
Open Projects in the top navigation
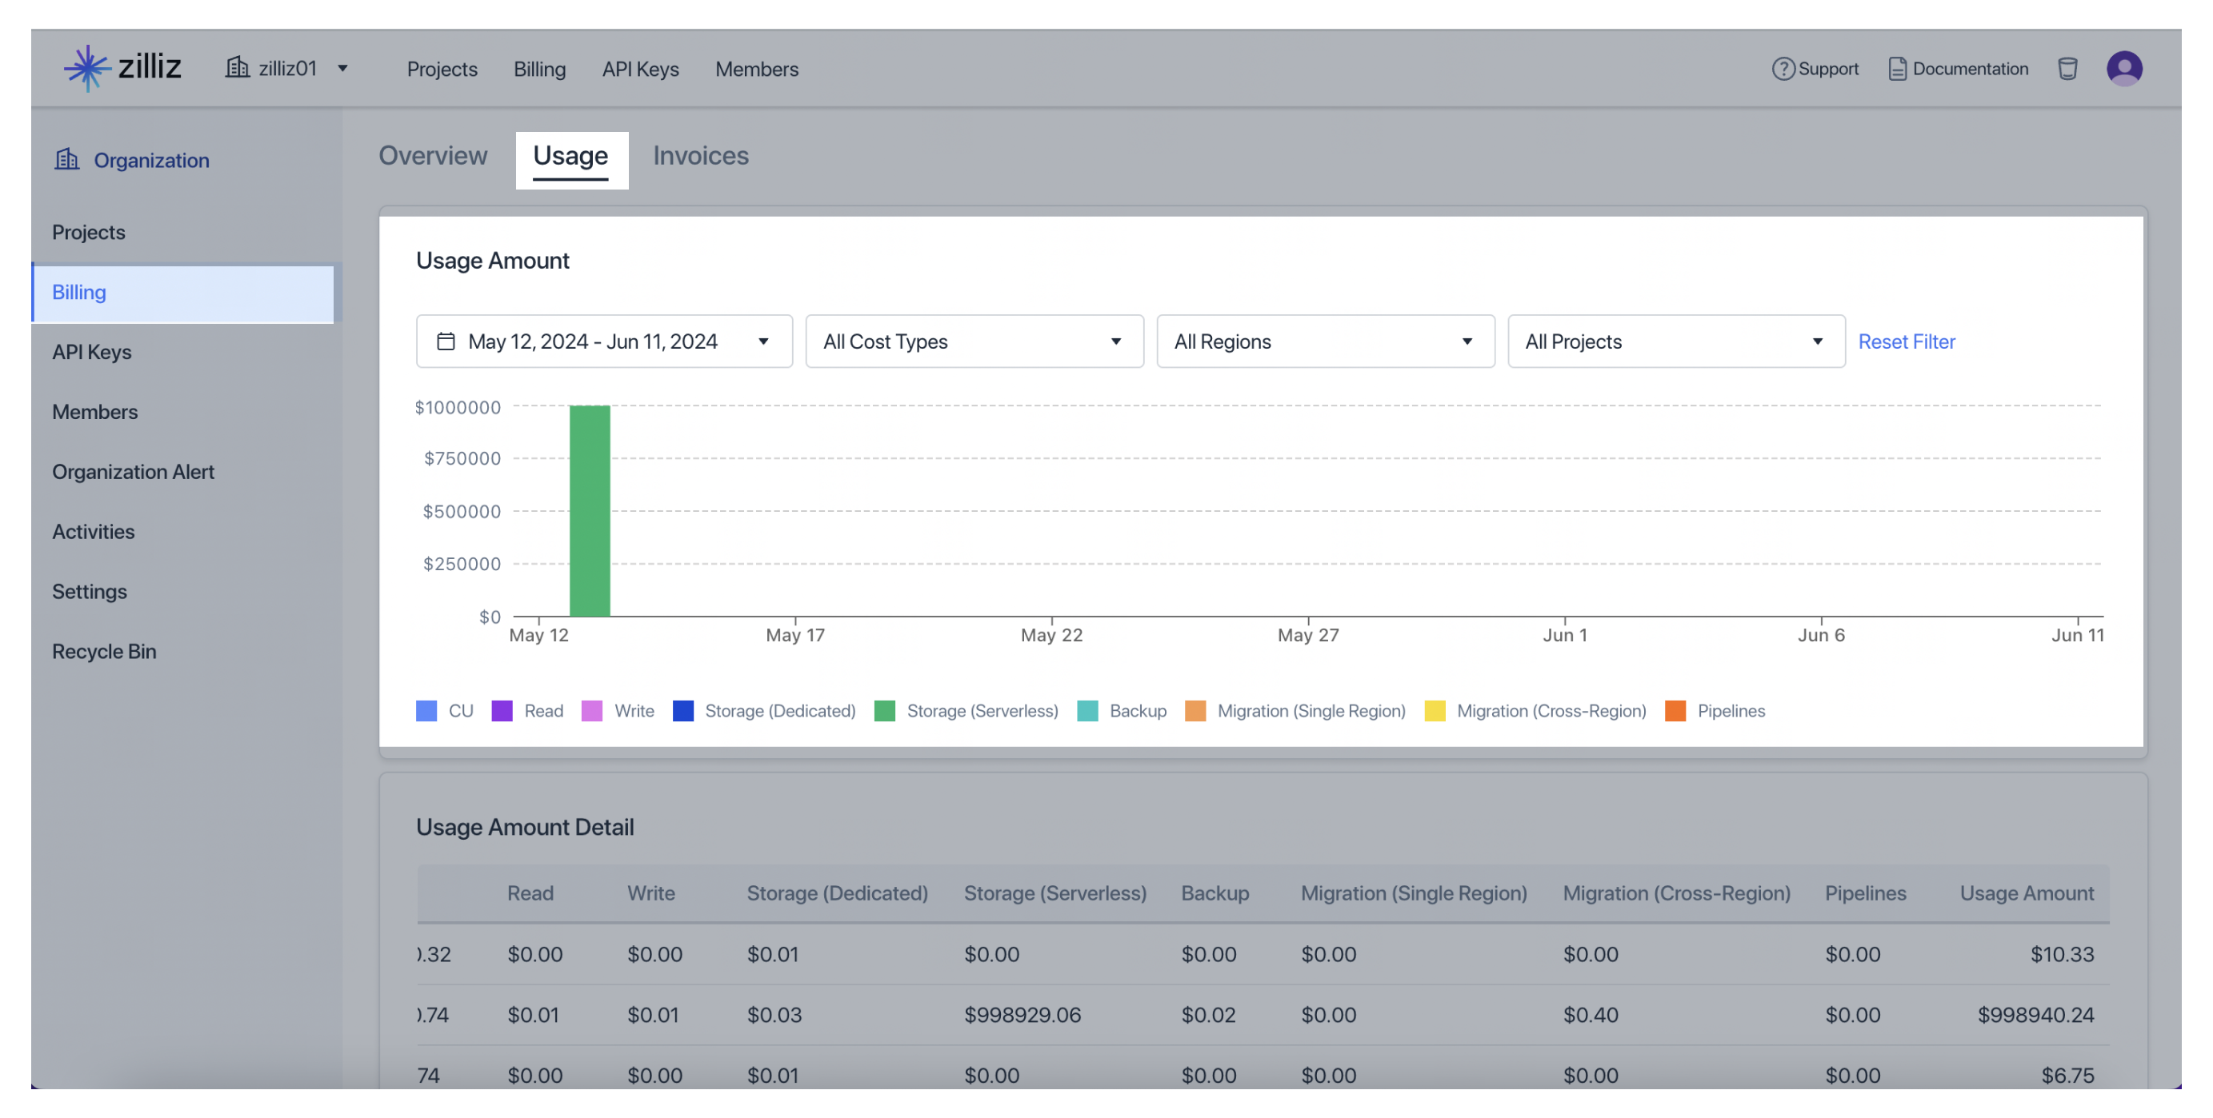click(x=442, y=69)
